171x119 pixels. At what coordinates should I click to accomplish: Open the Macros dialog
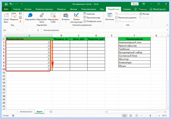[14, 17]
